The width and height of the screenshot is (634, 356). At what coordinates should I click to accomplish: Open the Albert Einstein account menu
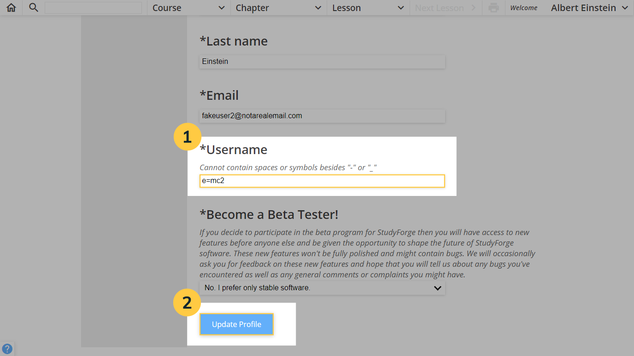[x=583, y=8]
